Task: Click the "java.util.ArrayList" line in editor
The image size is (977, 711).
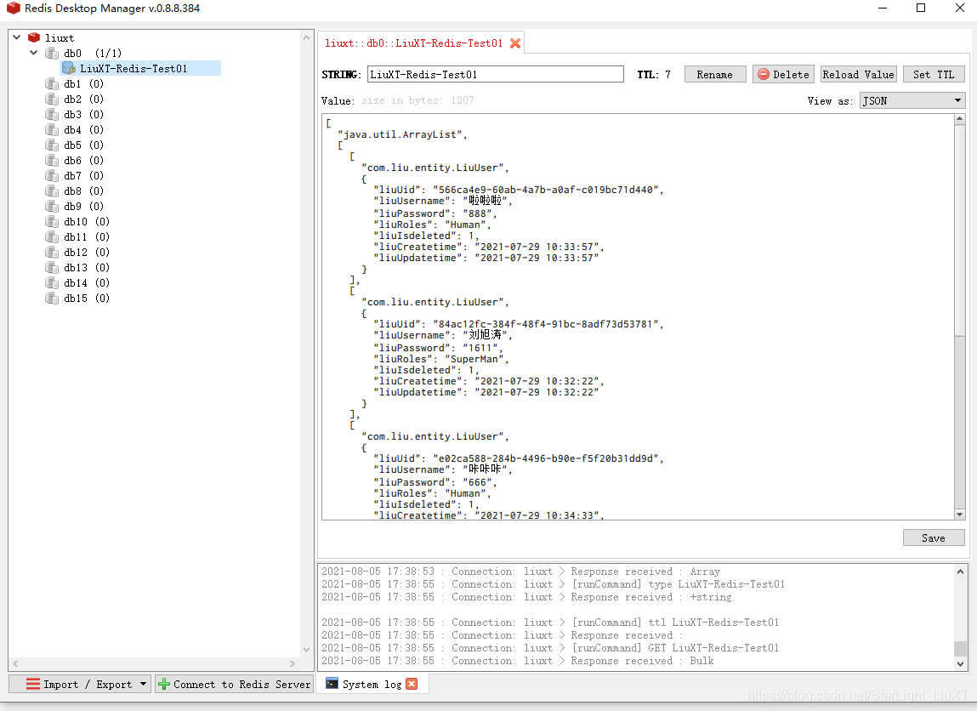Action: 402,134
